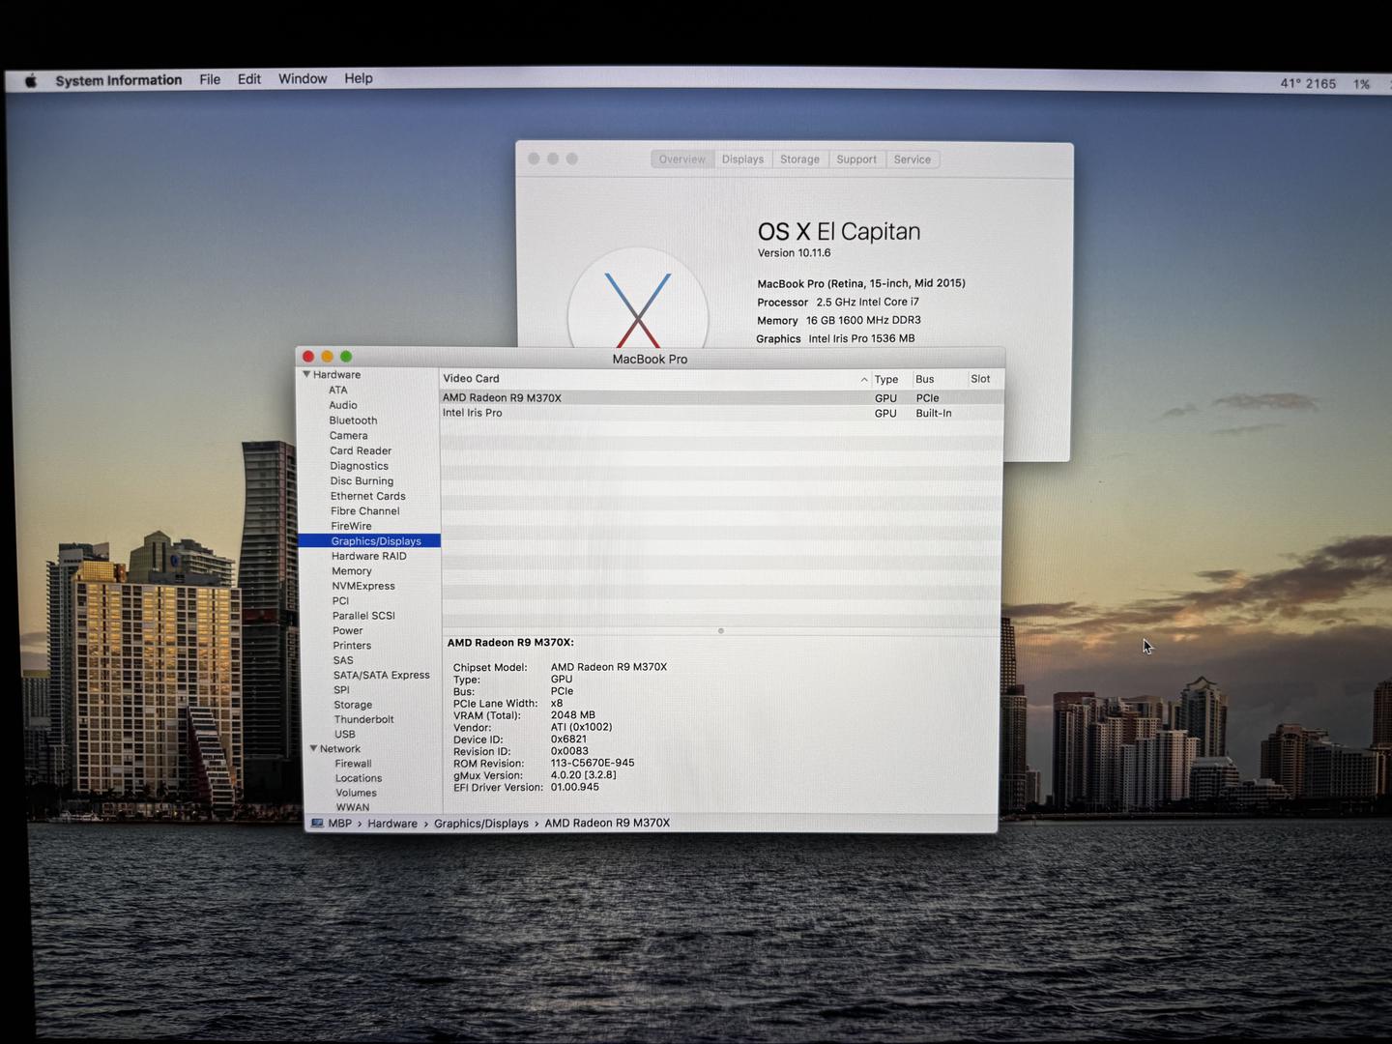
Task: Click Graphics/Displays in the bottom path bar
Action: click(x=481, y=824)
